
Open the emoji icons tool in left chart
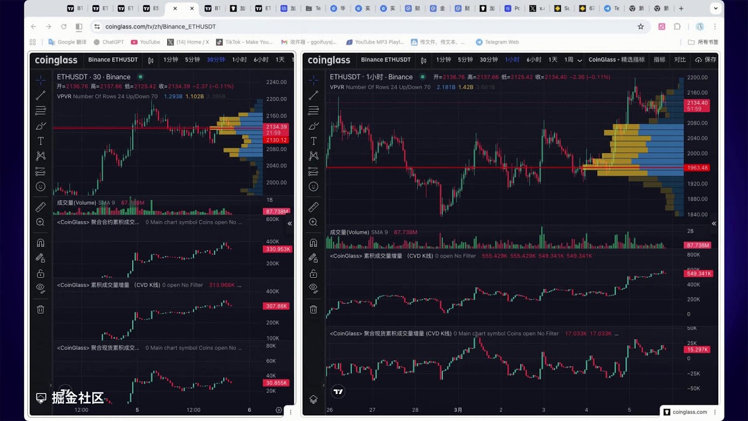point(40,187)
